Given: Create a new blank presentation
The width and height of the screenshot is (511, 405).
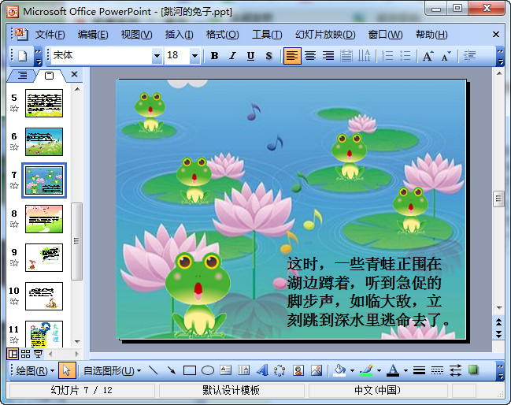Looking at the screenshot, I should point(23,56).
